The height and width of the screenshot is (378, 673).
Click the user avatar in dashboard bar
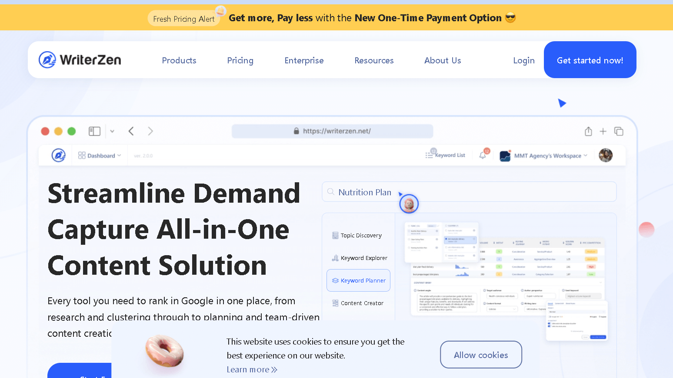606,155
